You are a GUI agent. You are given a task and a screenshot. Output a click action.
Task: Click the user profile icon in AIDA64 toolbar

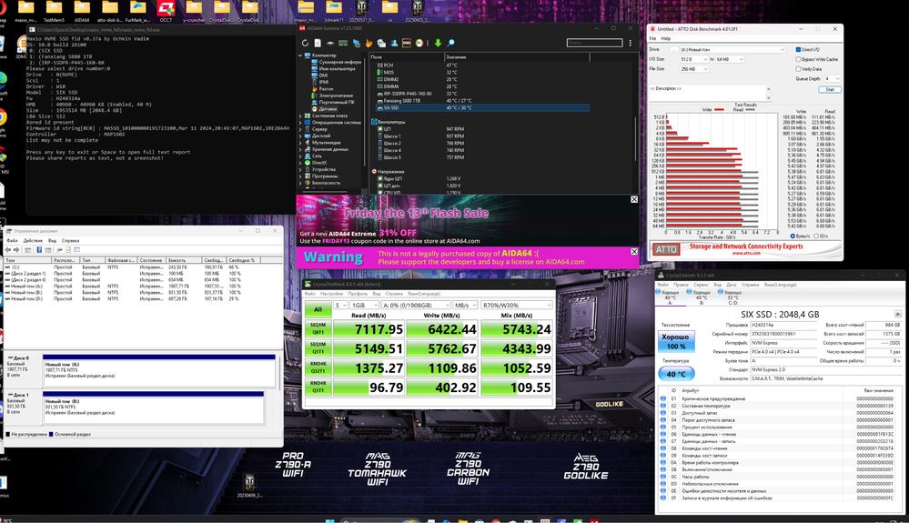point(394,43)
